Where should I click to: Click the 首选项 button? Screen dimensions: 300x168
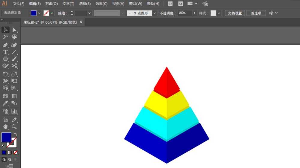click(x=256, y=13)
